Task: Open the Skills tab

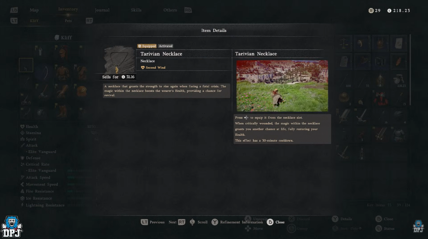Action: pyautogui.click(x=136, y=10)
